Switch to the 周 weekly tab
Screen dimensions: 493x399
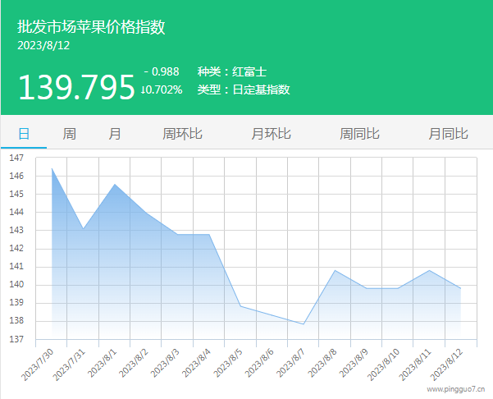70,134
